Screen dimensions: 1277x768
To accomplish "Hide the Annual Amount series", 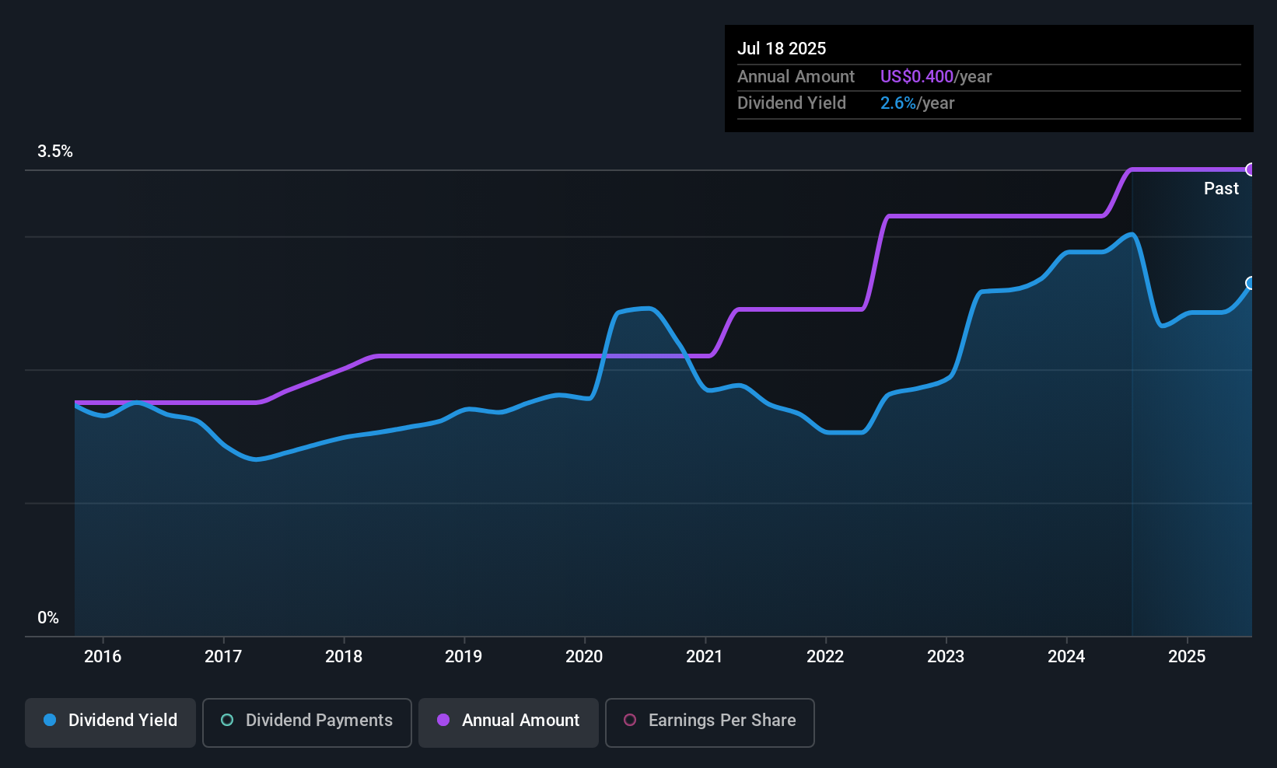I will 520,721.
